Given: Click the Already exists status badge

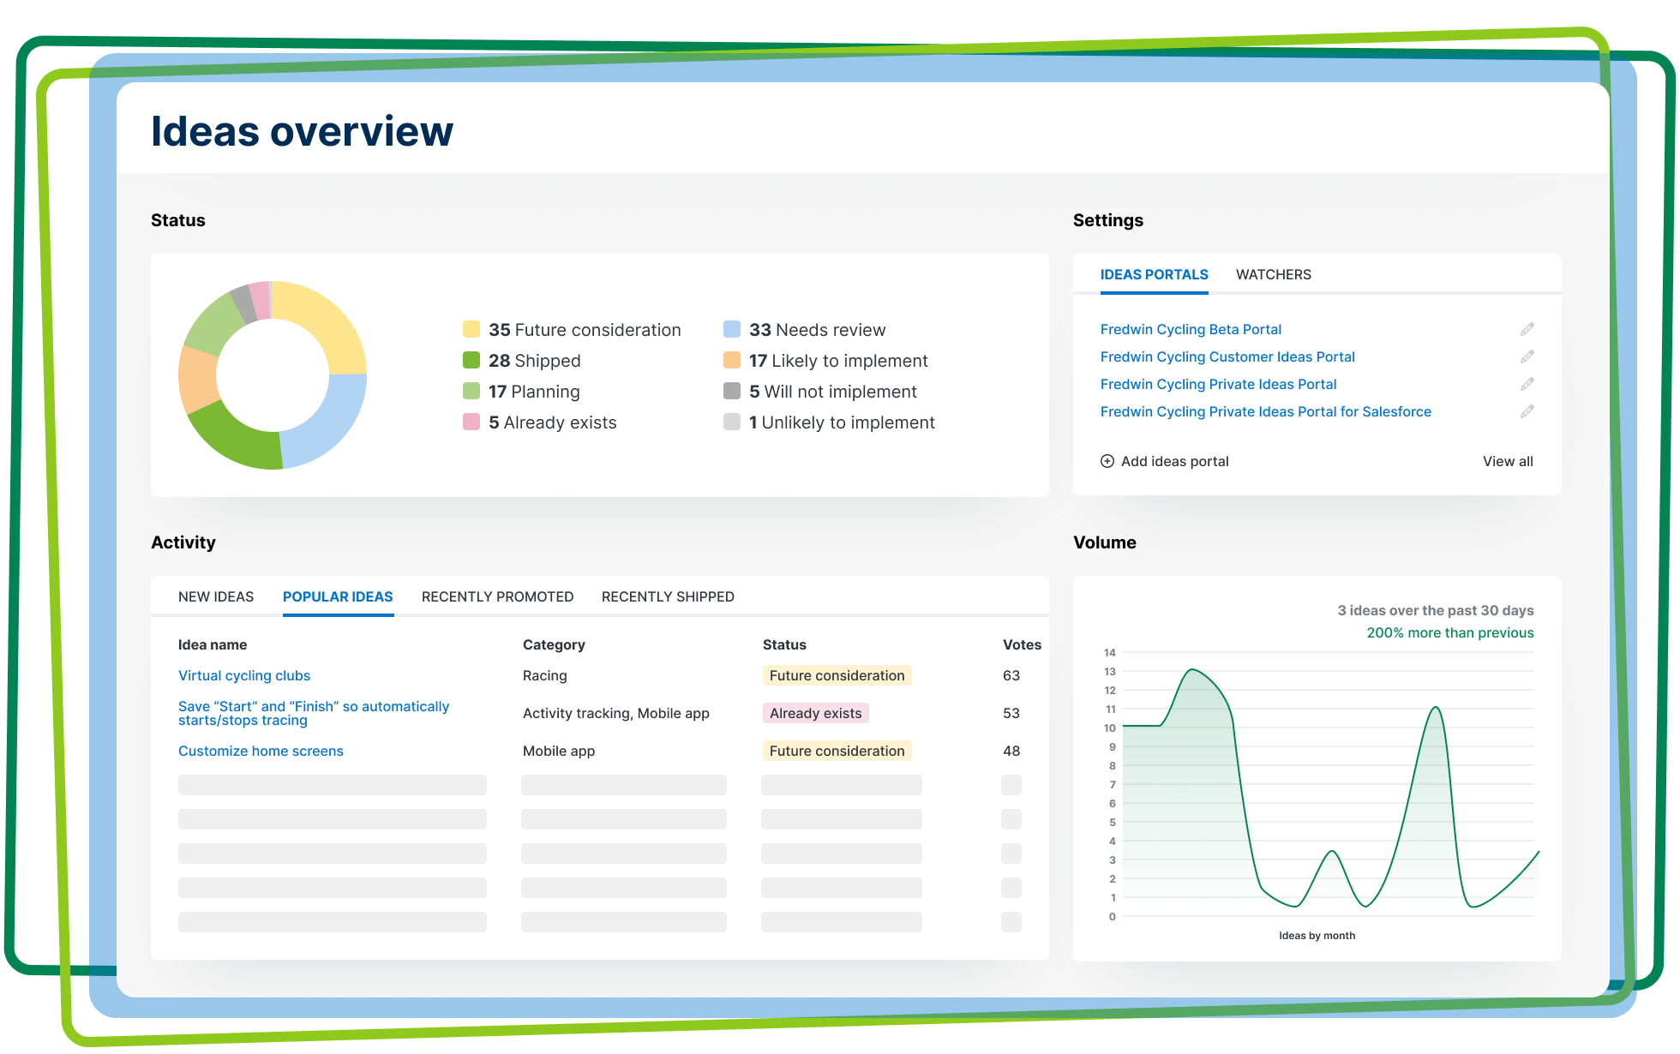Looking at the screenshot, I should click(815, 713).
